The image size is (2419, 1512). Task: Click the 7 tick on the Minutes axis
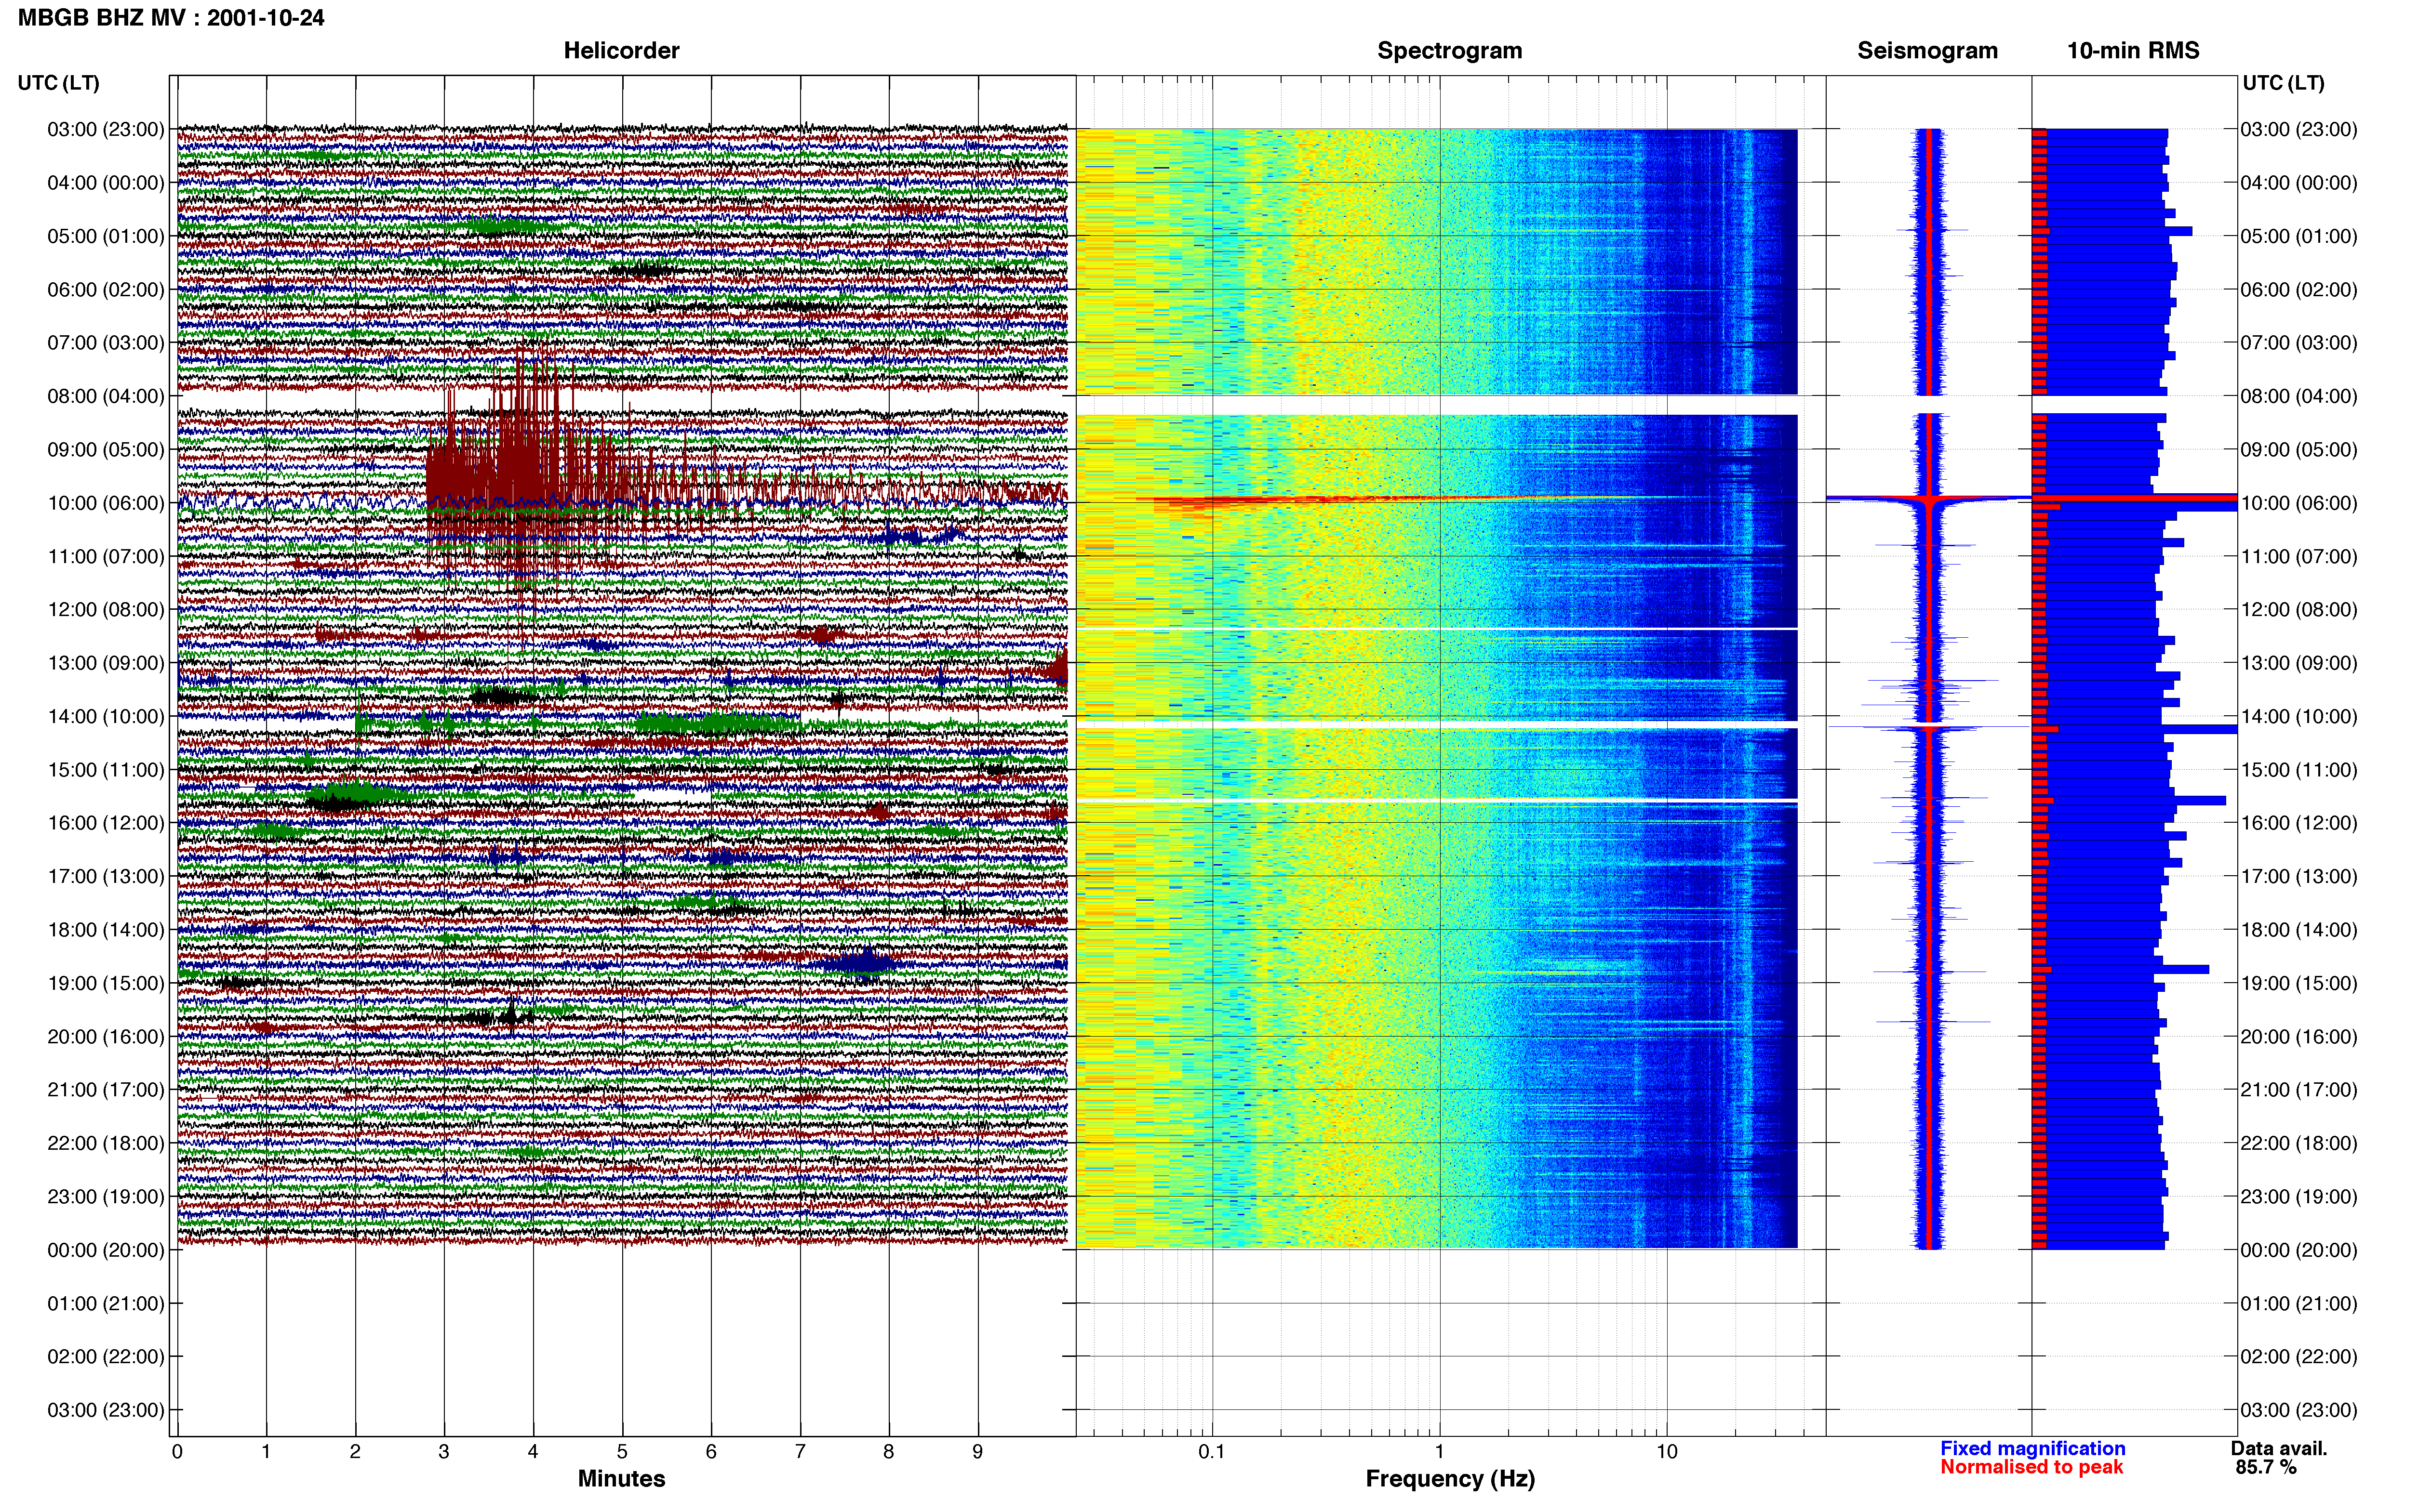(801, 1452)
